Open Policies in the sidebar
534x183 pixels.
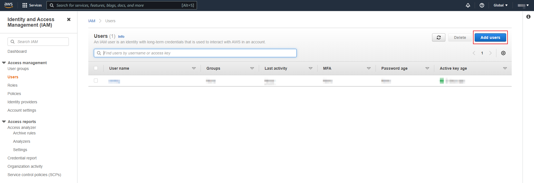14,94
